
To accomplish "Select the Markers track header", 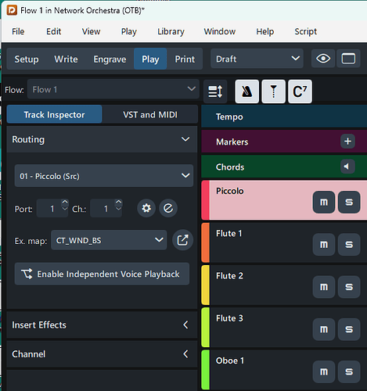I will 284,142.
